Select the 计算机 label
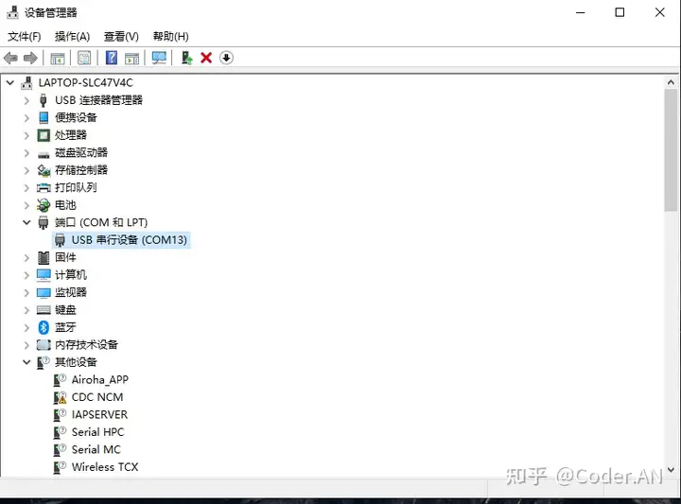681x504 pixels. coord(71,275)
